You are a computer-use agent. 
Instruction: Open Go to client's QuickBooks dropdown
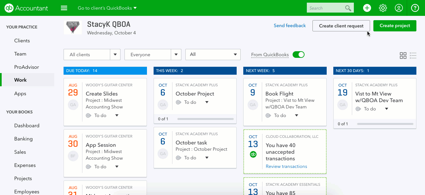pos(107,8)
